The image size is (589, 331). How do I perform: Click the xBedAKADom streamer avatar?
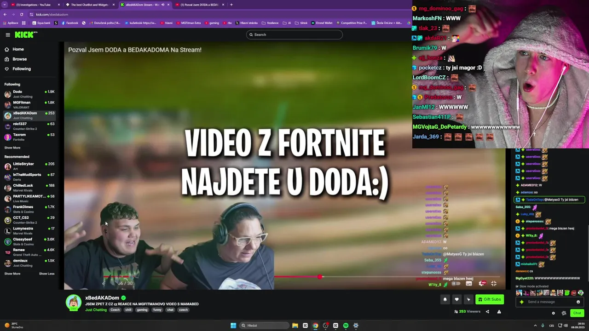click(74, 303)
